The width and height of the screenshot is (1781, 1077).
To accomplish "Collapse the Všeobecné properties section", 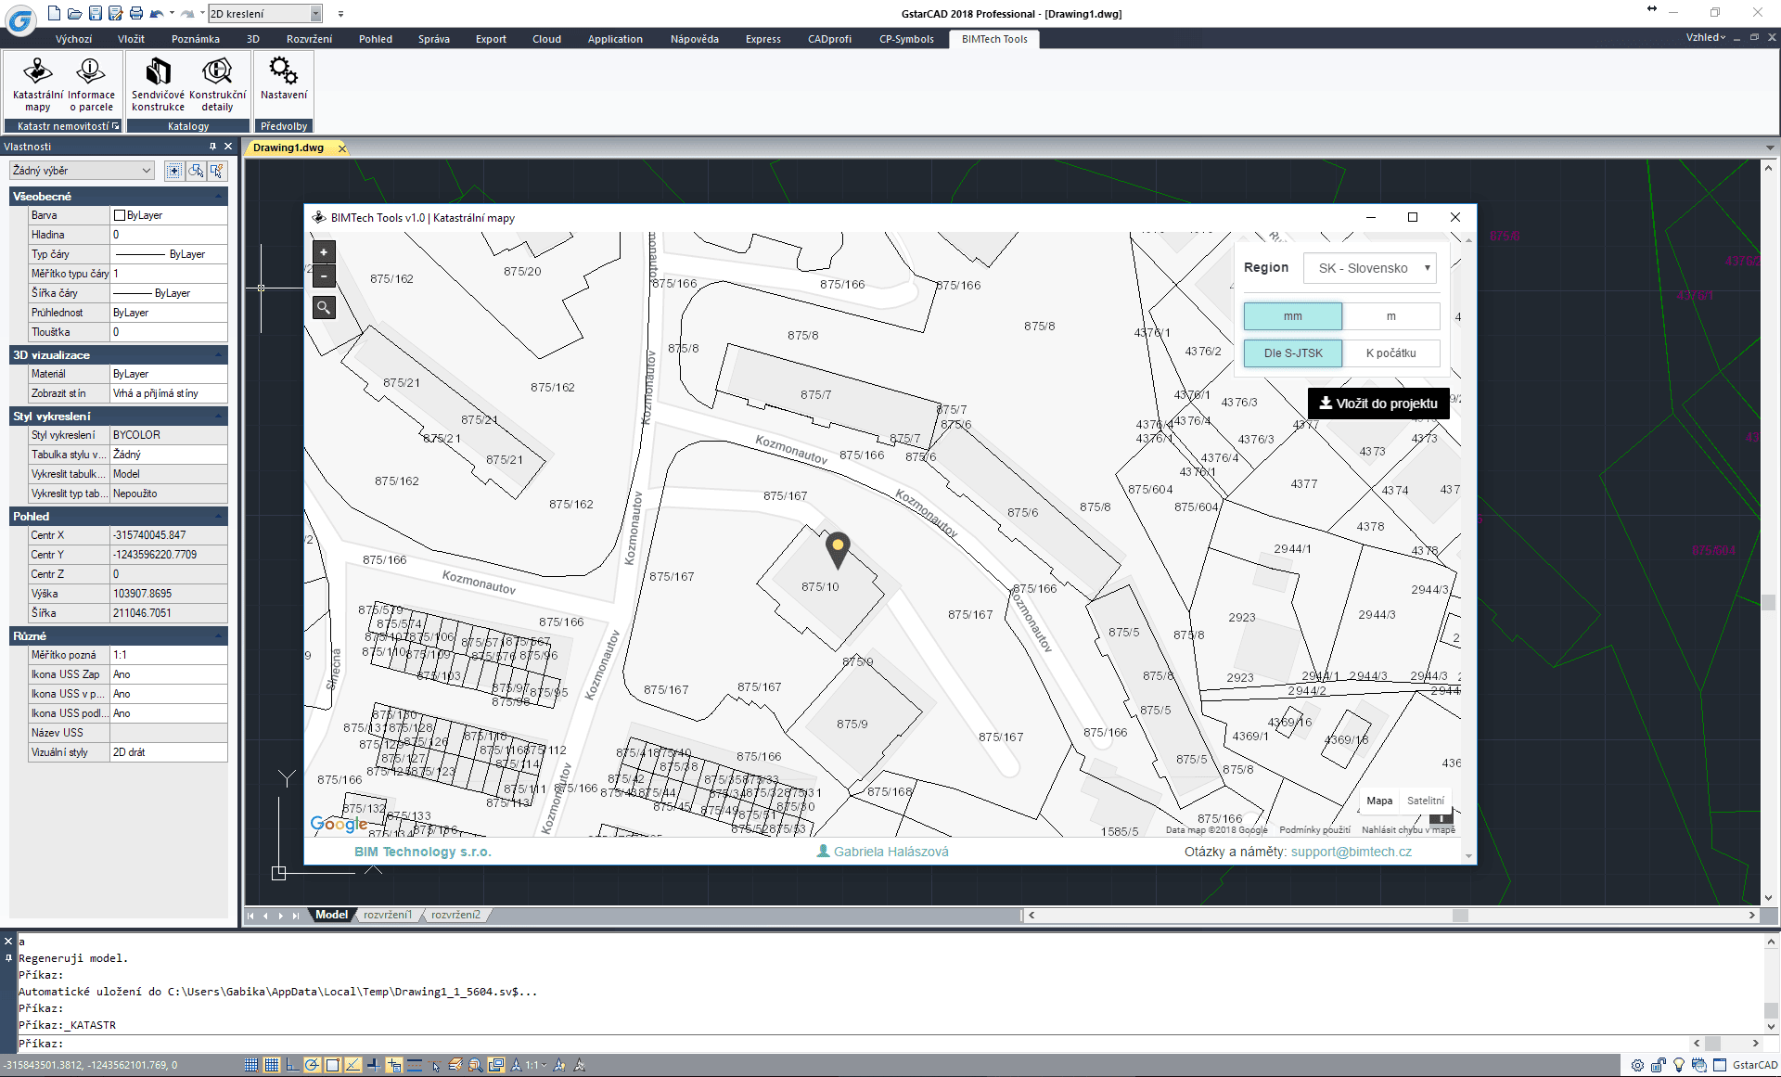I will [x=219, y=197].
